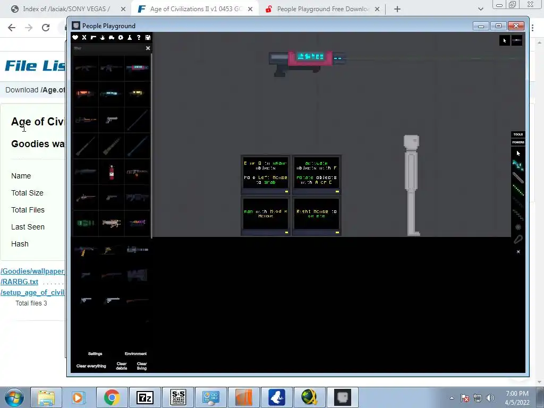This screenshot has width=544, height=408.
Task: Click the 'Right Mouse' tutorial monitor
Action: (317, 216)
